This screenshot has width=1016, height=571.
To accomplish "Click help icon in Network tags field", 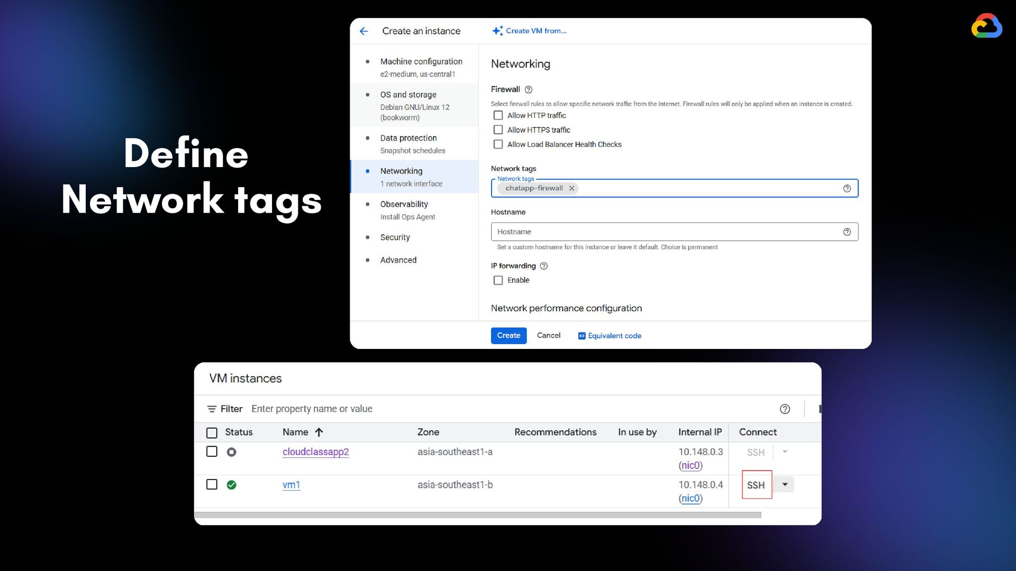I will pos(847,189).
